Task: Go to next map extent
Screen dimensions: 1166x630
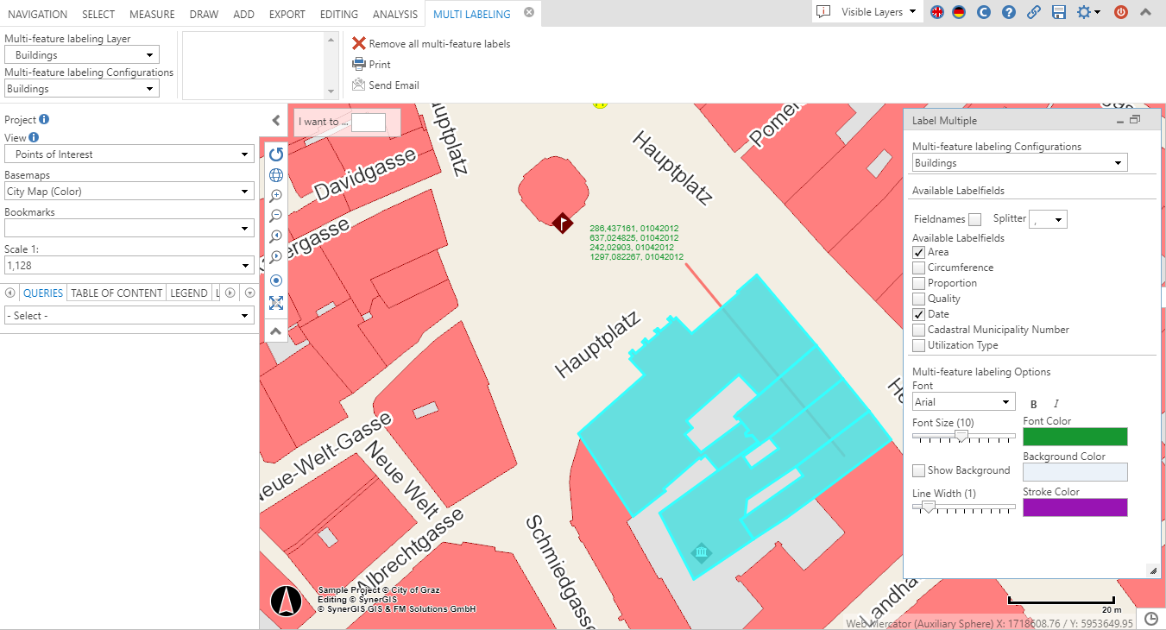Action: tap(275, 256)
